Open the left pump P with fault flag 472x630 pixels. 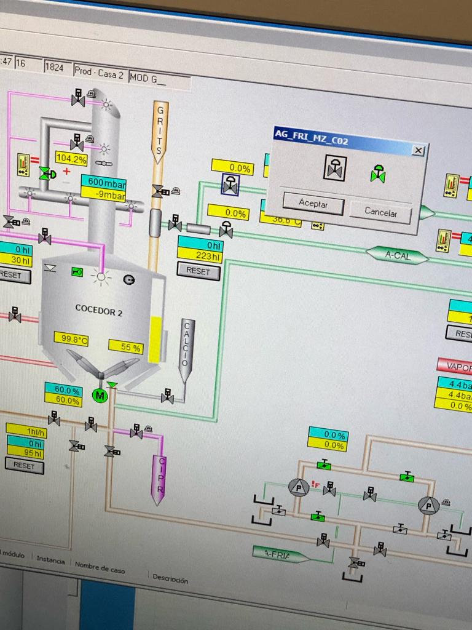click(x=299, y=487)
